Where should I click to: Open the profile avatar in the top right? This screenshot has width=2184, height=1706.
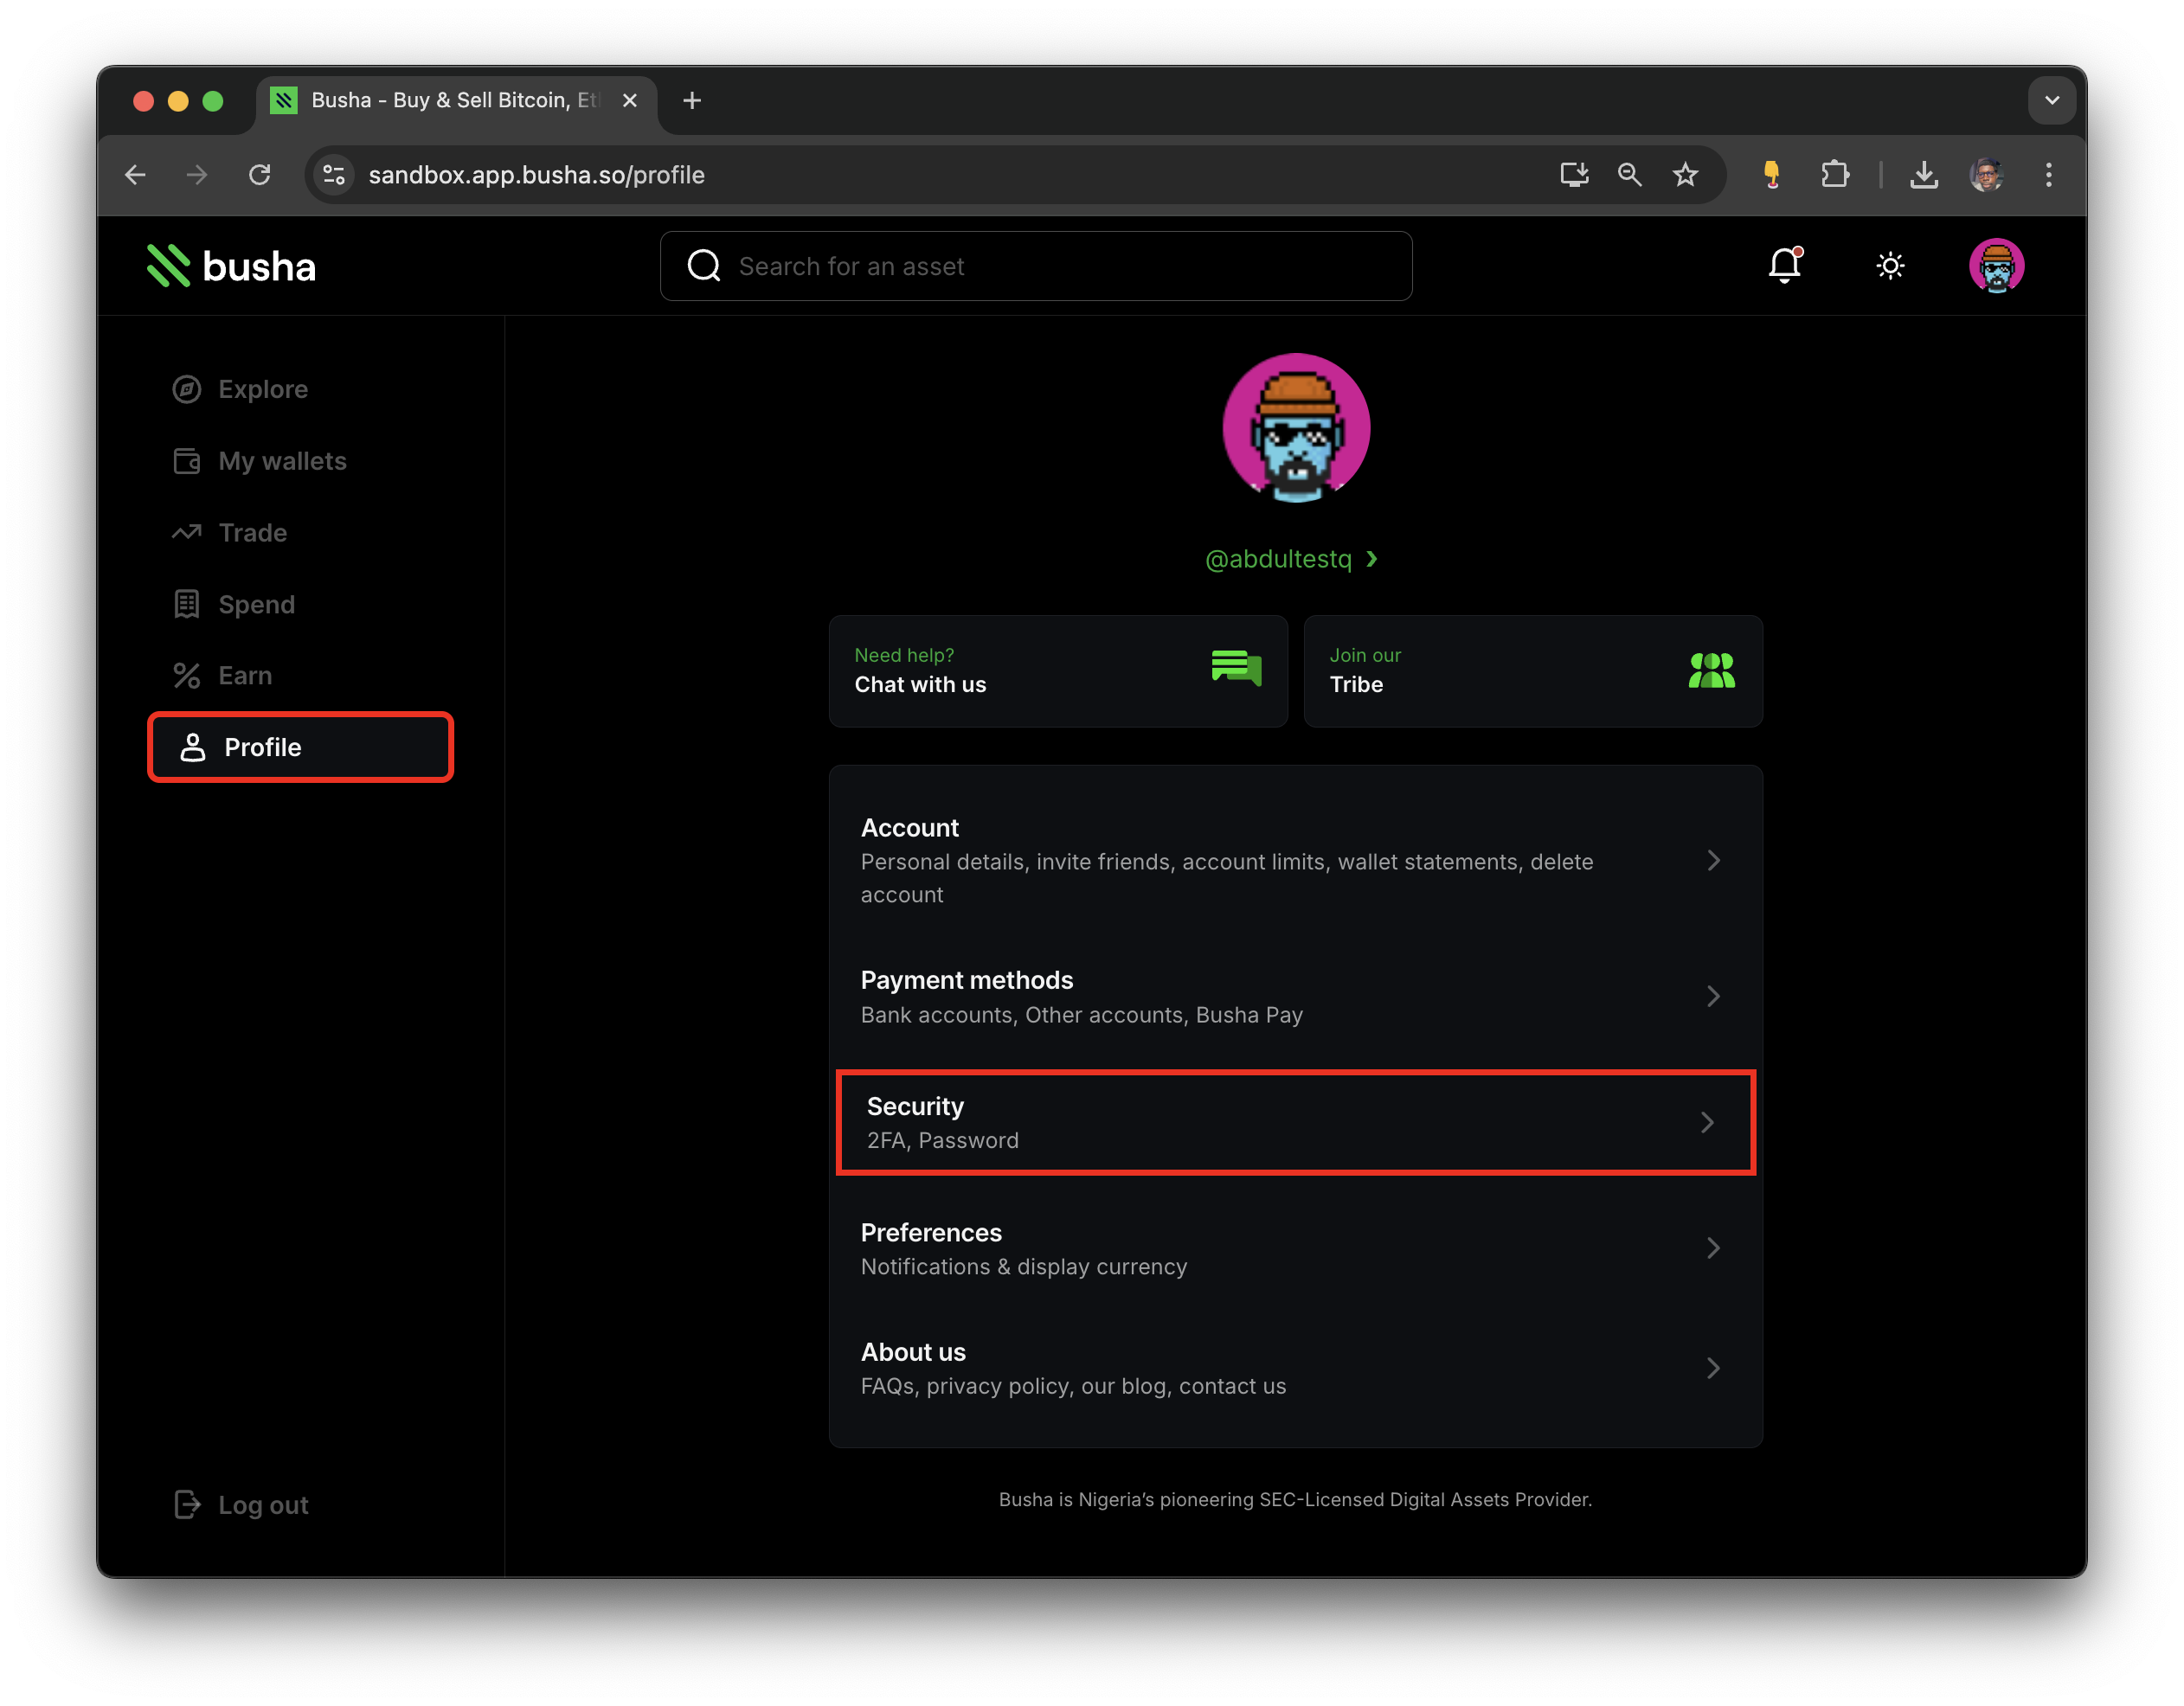tap(1996, 265)
